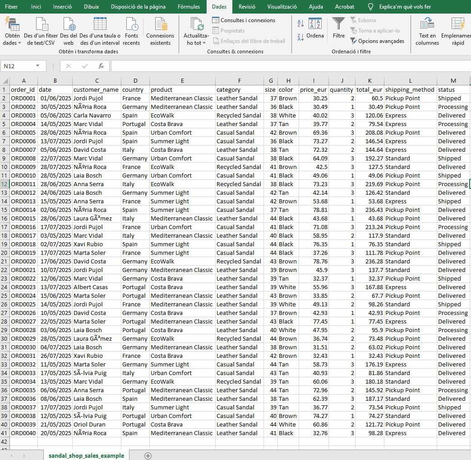Click the price value 78.76
This screenshot has width=471, height=460.
coord(314,262)
